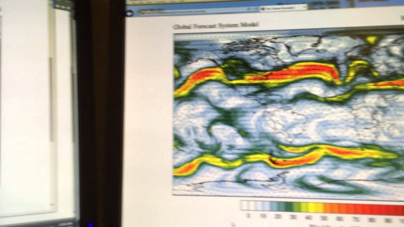
Task: Click the white swatch above 0 in legend
Action: click(x=246, y=206)
